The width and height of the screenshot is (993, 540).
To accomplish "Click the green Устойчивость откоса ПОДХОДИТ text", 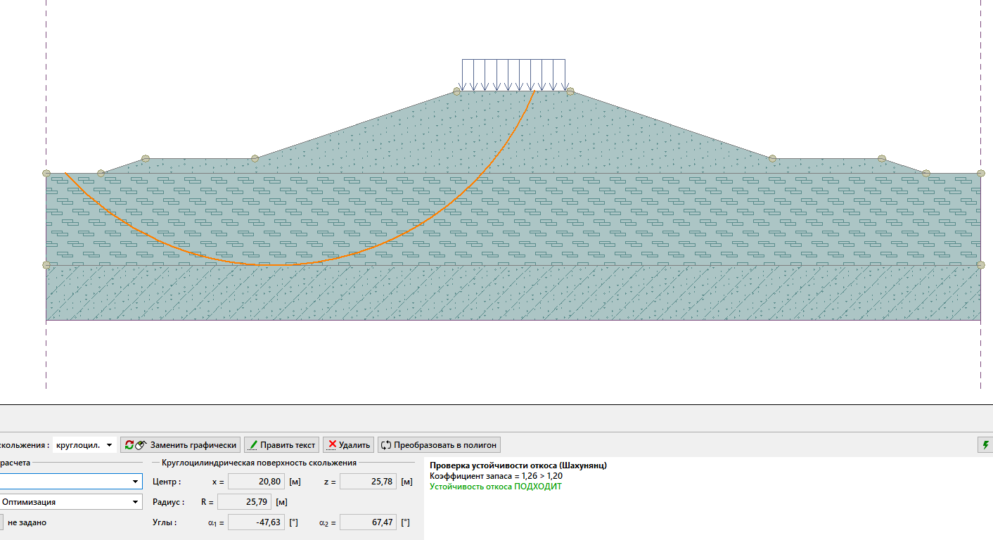I will 495,487.
